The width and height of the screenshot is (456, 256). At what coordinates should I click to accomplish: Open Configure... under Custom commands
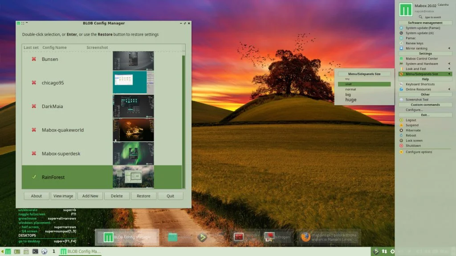click(414, 110)
